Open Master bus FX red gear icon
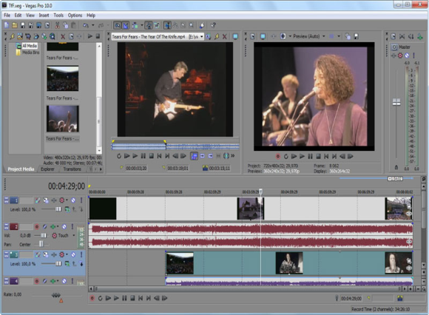 [400, 55]
